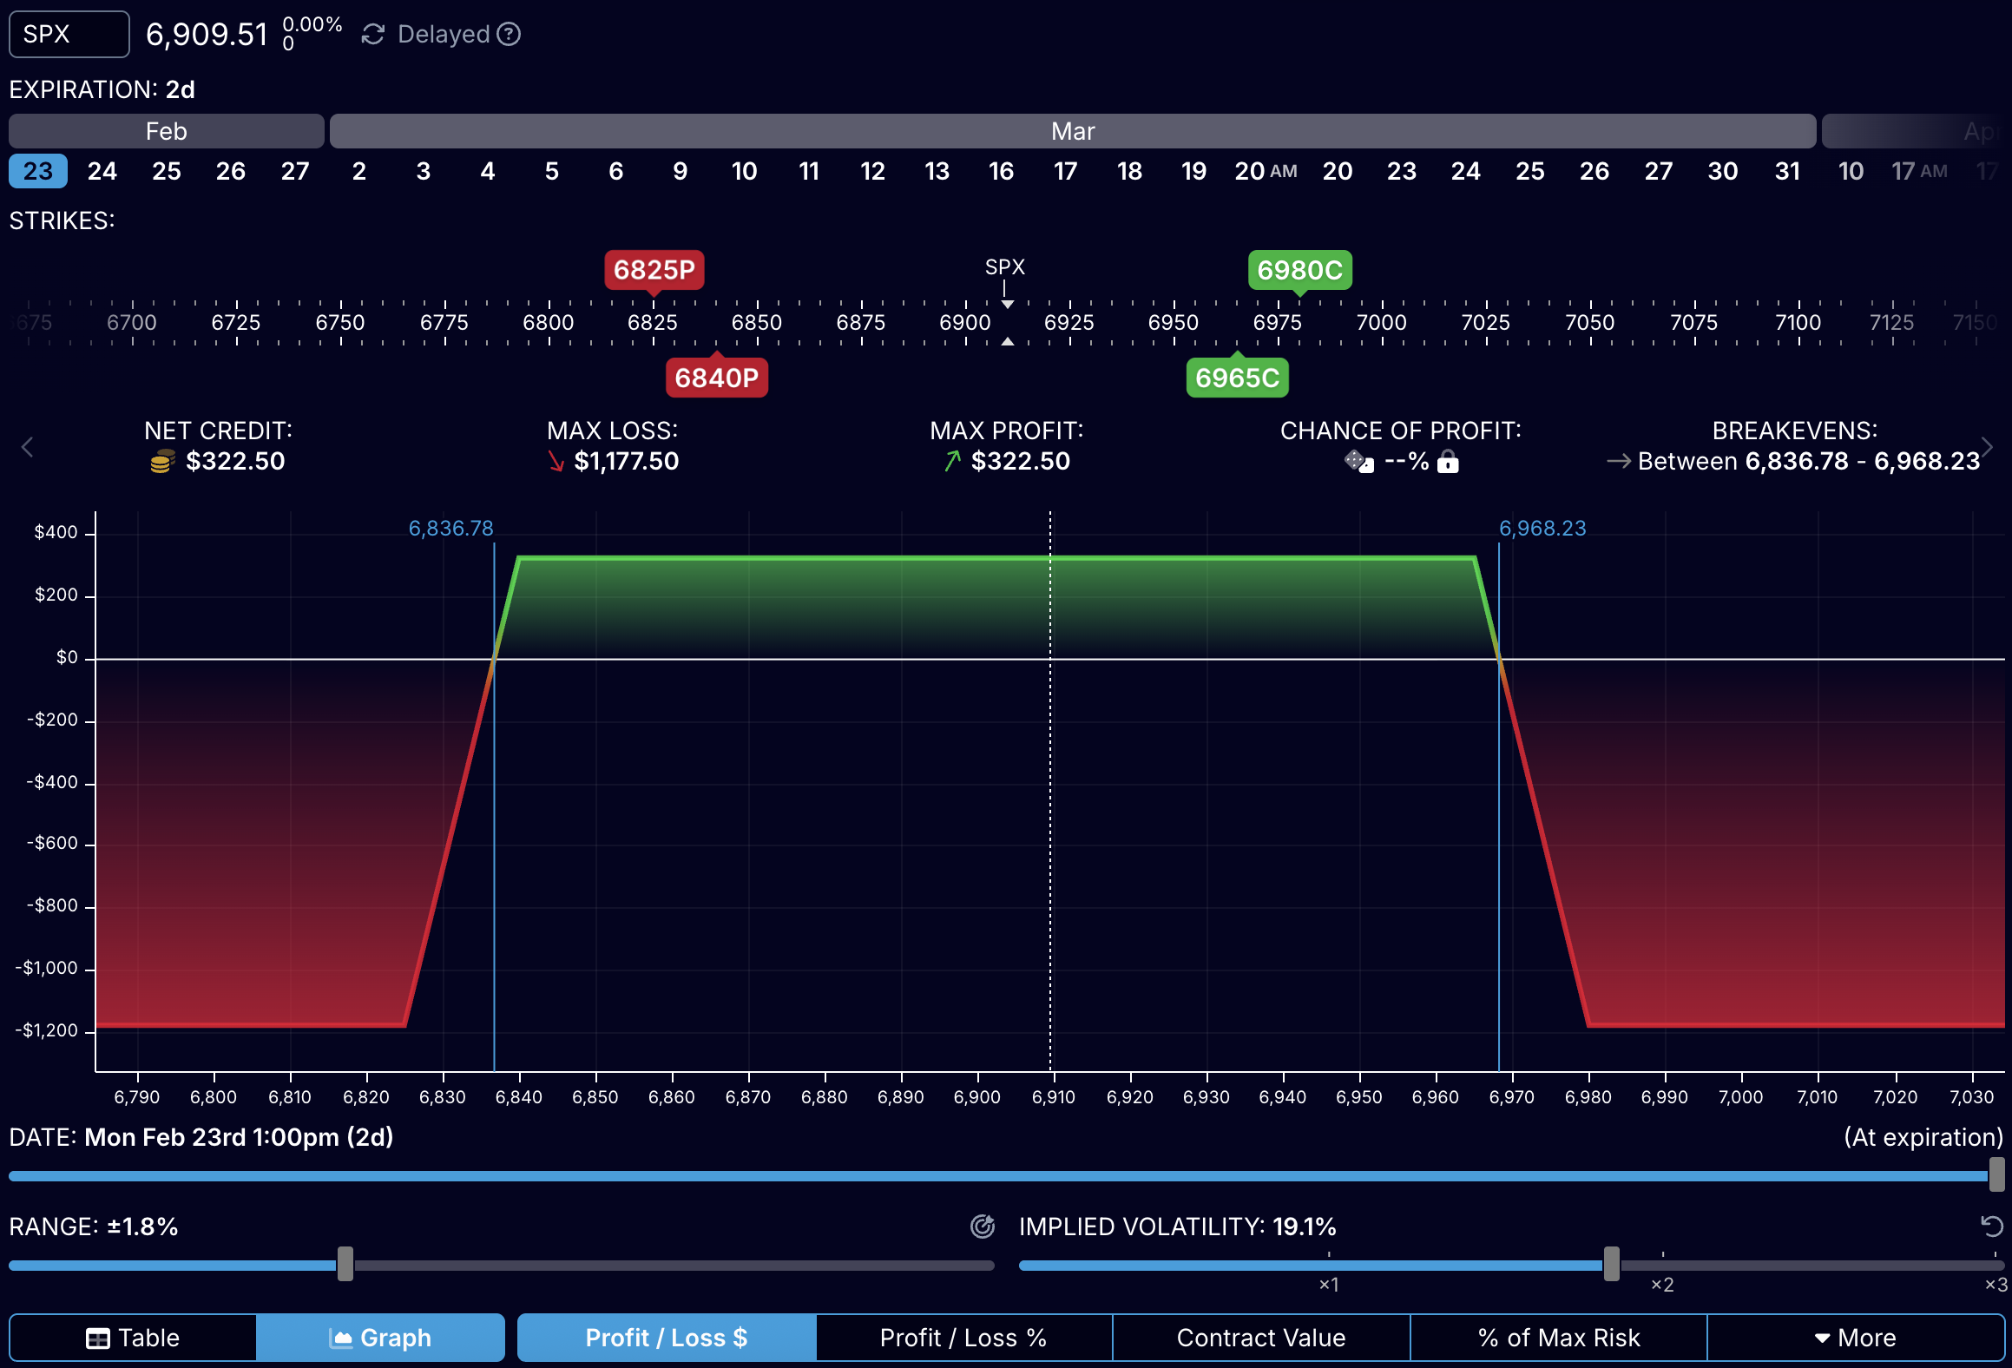Click the lock icon under Chance of Profit
Viewport: 2012px width, 1368px height.
coord(1448,462)
